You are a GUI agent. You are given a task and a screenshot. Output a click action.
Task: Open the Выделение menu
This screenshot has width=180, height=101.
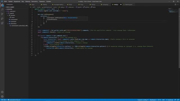(17, 1)
